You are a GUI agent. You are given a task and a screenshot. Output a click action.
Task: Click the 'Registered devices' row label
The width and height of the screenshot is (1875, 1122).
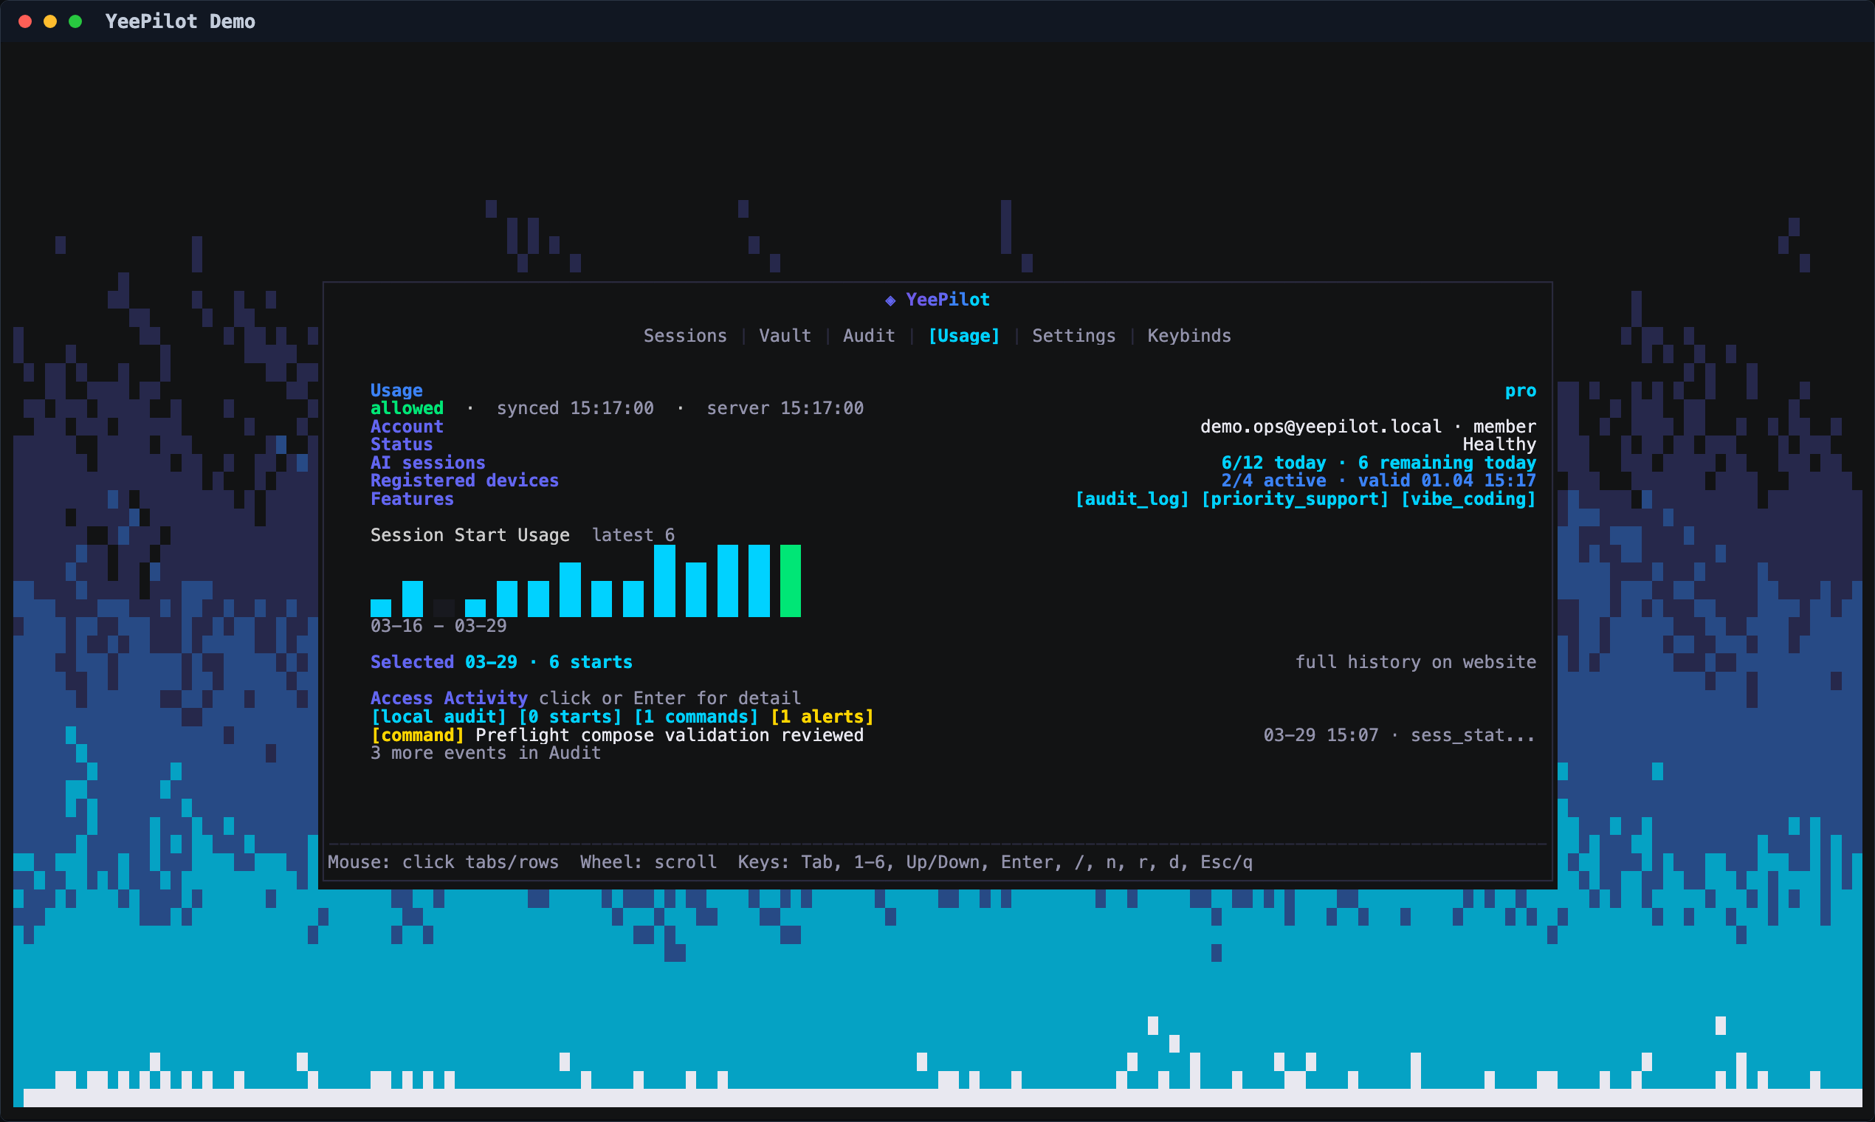click(464, 481)
